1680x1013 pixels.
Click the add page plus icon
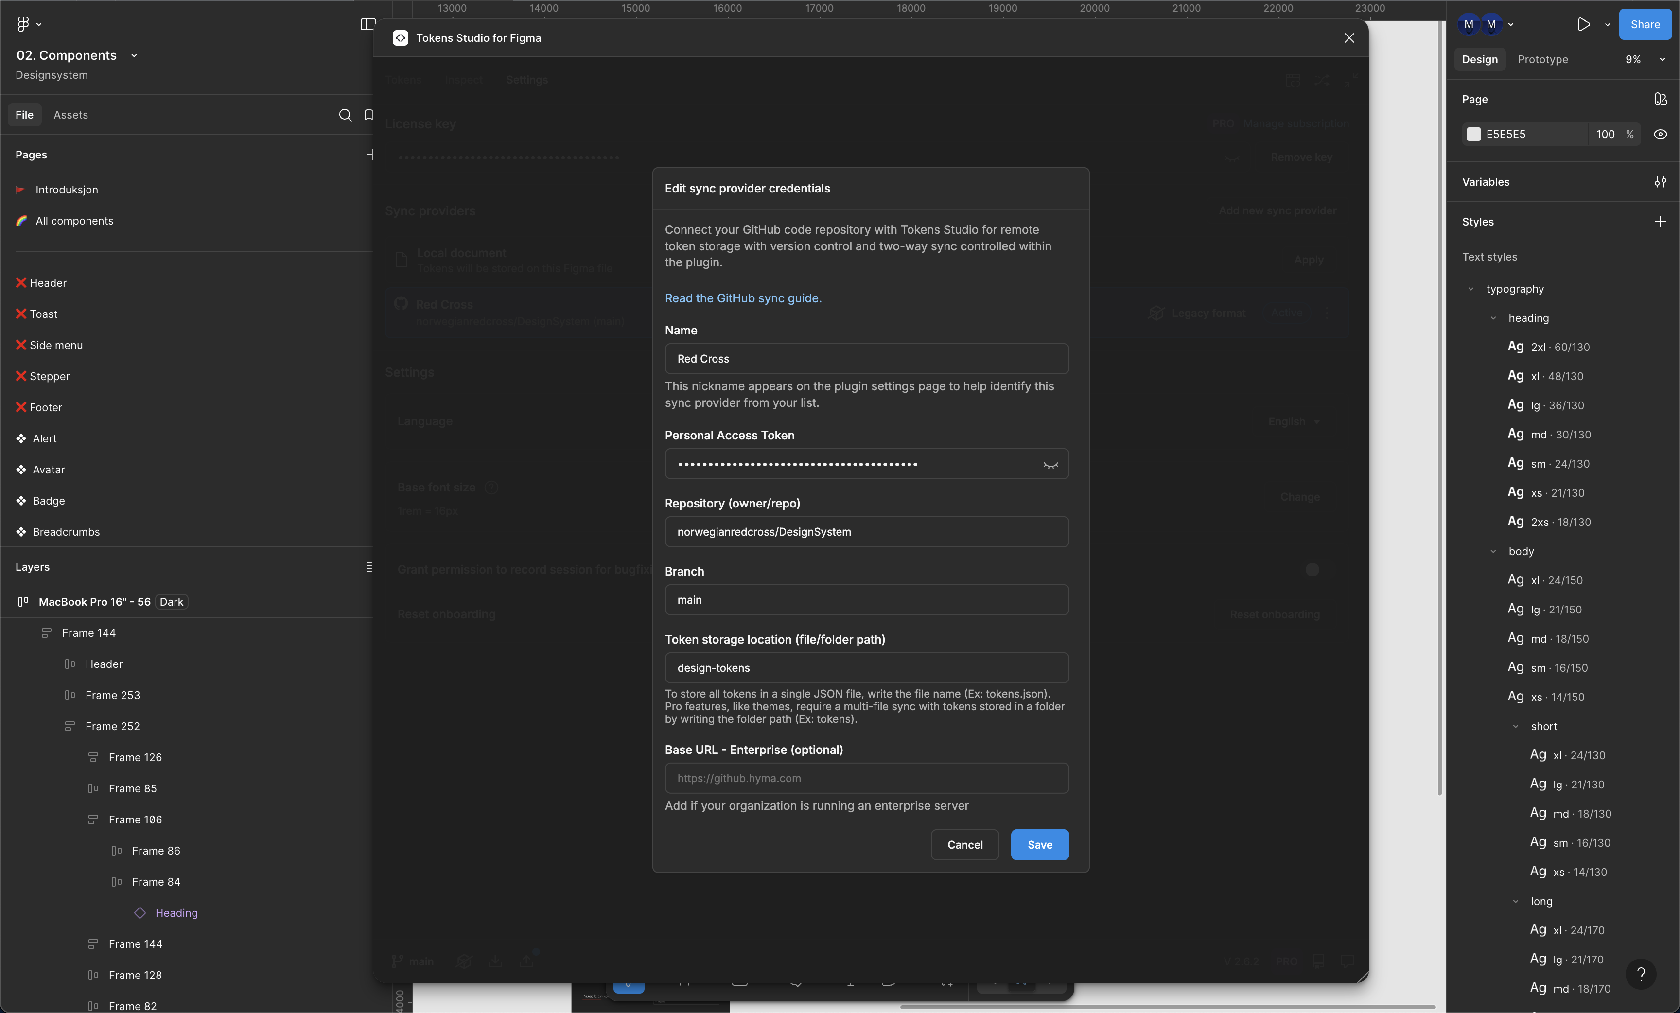click(x=369, y=155)
